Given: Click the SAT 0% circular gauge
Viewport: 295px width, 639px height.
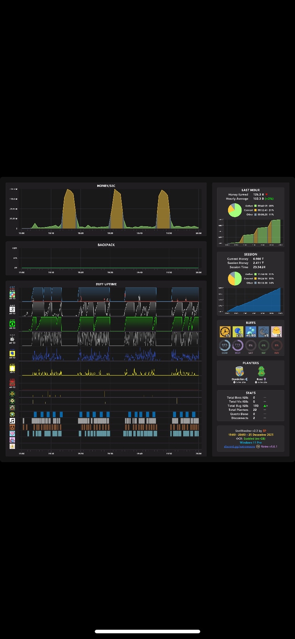Looking at the screenshot, I should coord(251,346).
